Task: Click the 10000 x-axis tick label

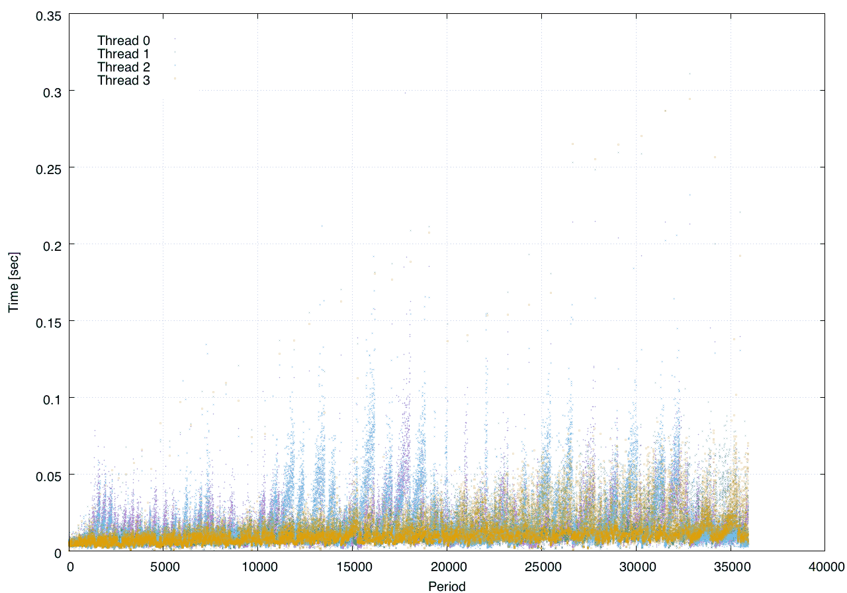Action: 259,567
